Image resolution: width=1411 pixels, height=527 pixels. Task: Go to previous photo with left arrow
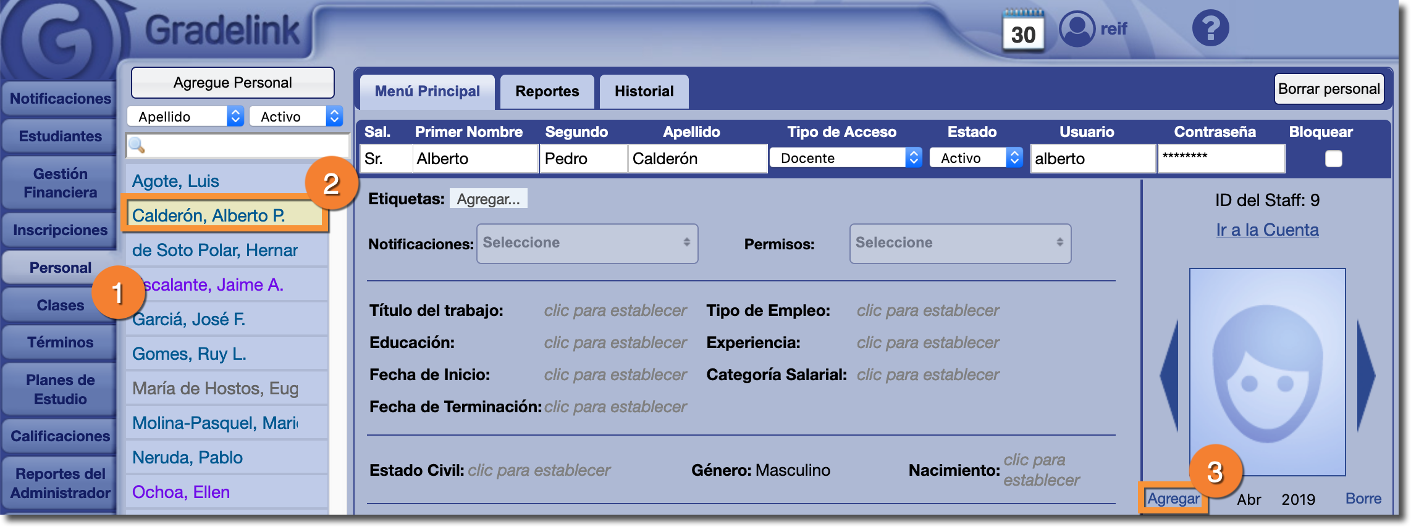[1169, 375]
